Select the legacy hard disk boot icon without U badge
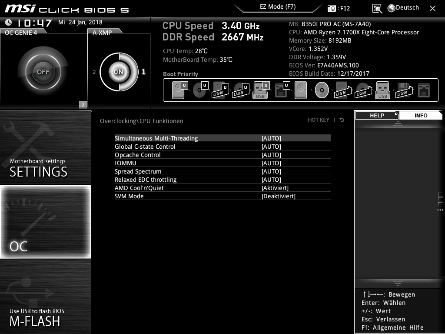 (301, 90)
